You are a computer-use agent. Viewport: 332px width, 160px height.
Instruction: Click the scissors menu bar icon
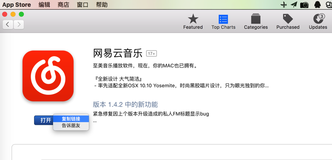point(283,5)
